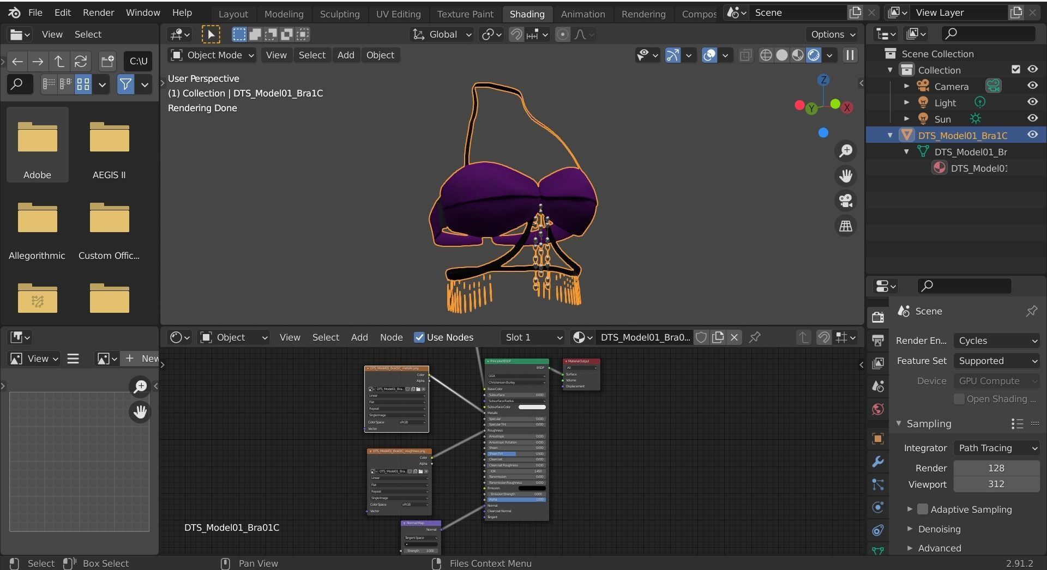Open the Object properties tab

coord(877,439)
